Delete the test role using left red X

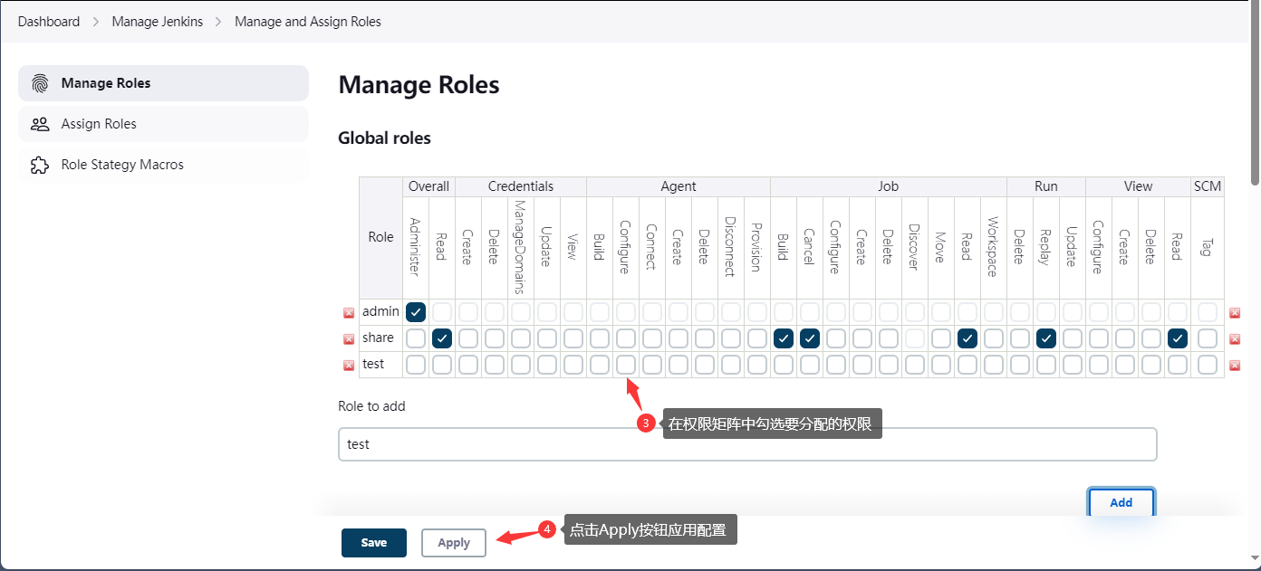[349, 366]
